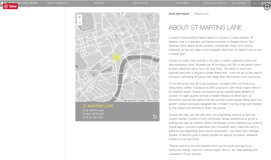Click the Map data ©2017 Google text
Image resolution: width=271 pixels, height=160 pixels.
click(134, 101)
